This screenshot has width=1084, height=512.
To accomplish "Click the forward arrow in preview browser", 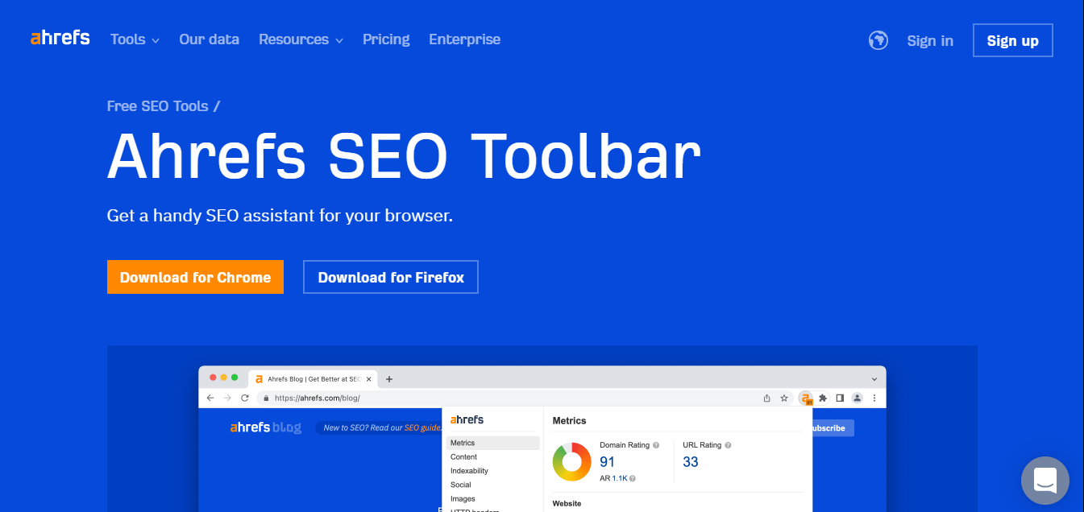I will (227, 398).
